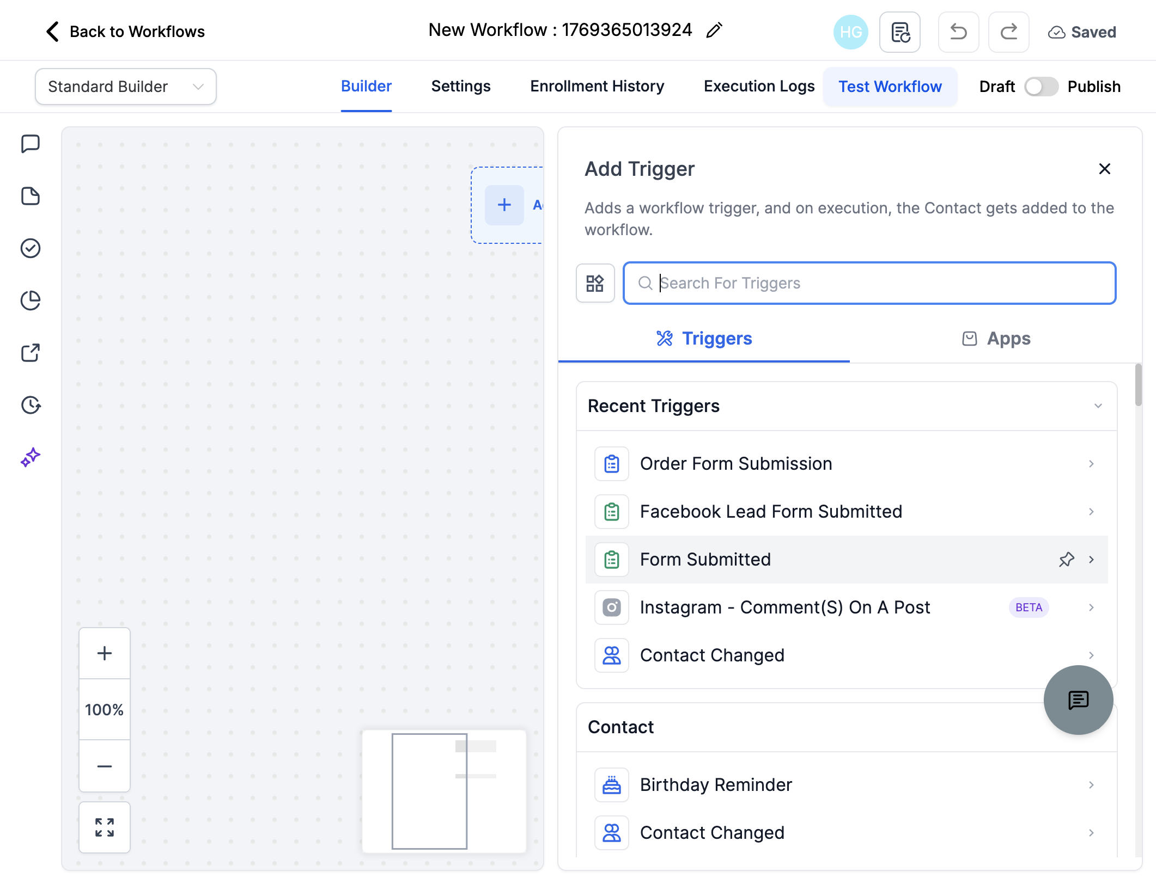This screenshot has height=884, width=1156.
Task: Open the HG user avatar
Action: click(850, 32)
